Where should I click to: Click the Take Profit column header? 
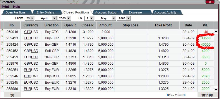point(163,25)
